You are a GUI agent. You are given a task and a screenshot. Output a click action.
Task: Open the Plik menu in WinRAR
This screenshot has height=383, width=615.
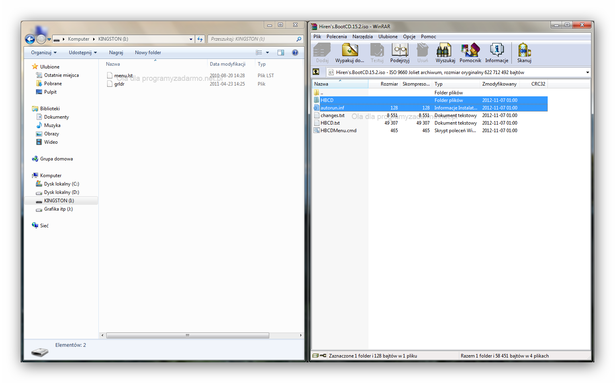(x=317, y=36)
